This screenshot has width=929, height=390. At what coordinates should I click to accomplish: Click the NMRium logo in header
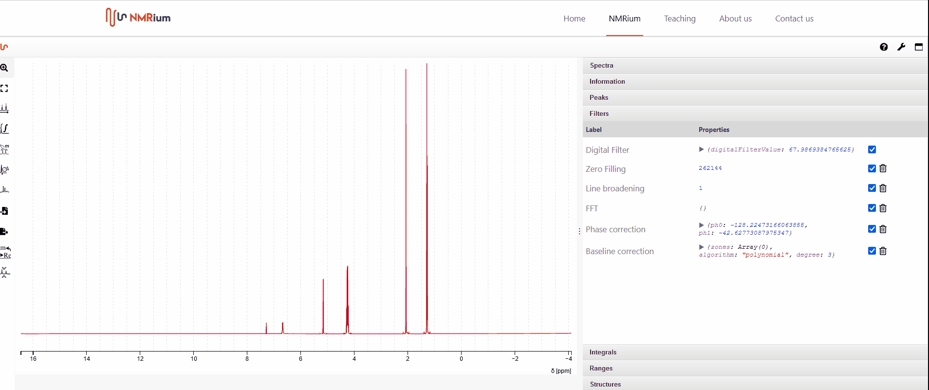(138, 18)
